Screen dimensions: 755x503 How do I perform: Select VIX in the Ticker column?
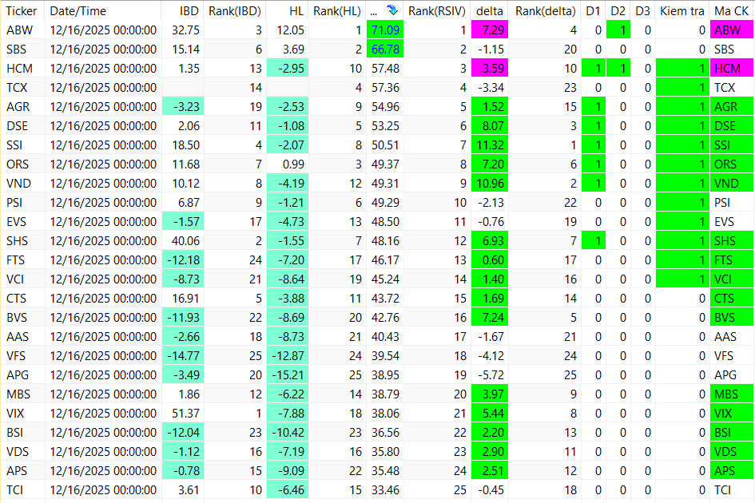tap(15, 413)
